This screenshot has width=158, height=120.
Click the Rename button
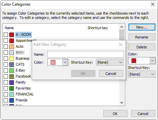[142, 37]
